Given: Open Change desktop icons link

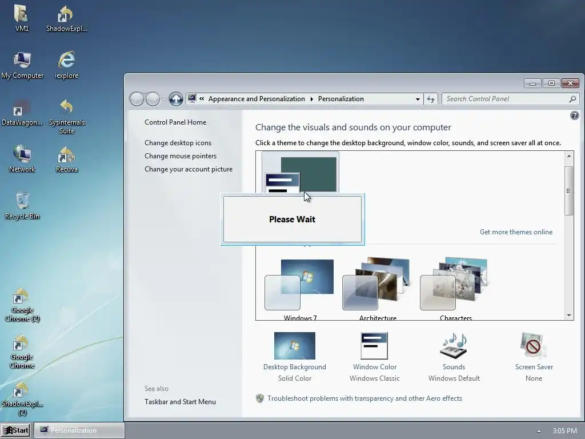Looking at the screenshot, I should [178, 142].
